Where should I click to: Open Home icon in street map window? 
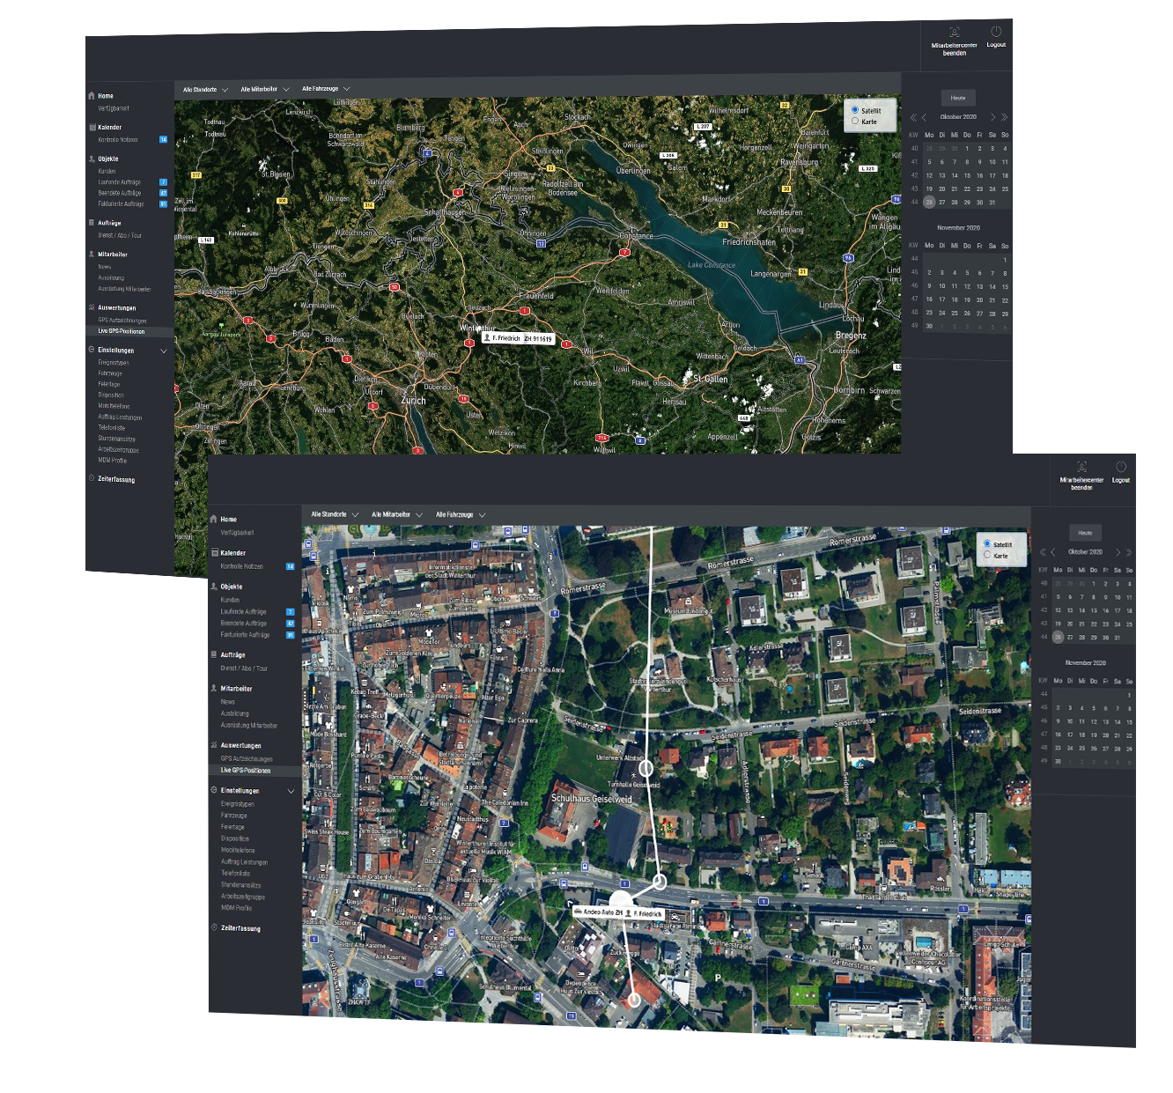tap(213, 519)
